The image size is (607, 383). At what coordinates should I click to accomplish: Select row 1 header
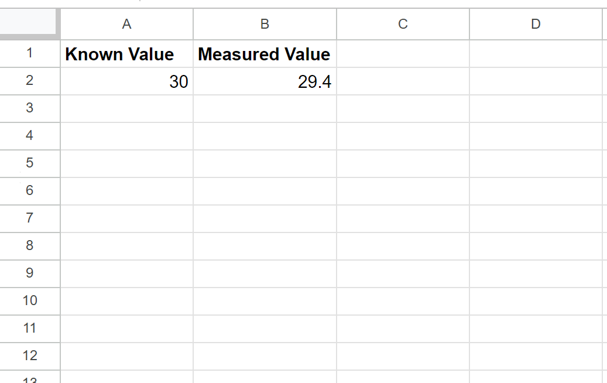[x=30, y=54]
